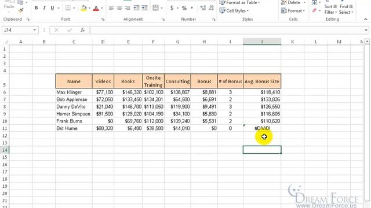Apply Comma Style
The width and height of the screenshot is (371, 208).
pyautogui.click(x=192, y=8)
